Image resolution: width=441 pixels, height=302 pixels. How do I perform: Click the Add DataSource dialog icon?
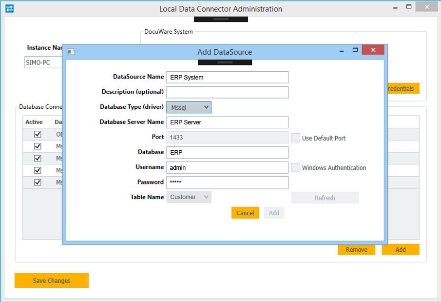coord(71,51)
